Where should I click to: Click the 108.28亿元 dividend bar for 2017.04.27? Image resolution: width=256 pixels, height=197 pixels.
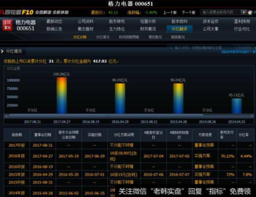(62, 96)
